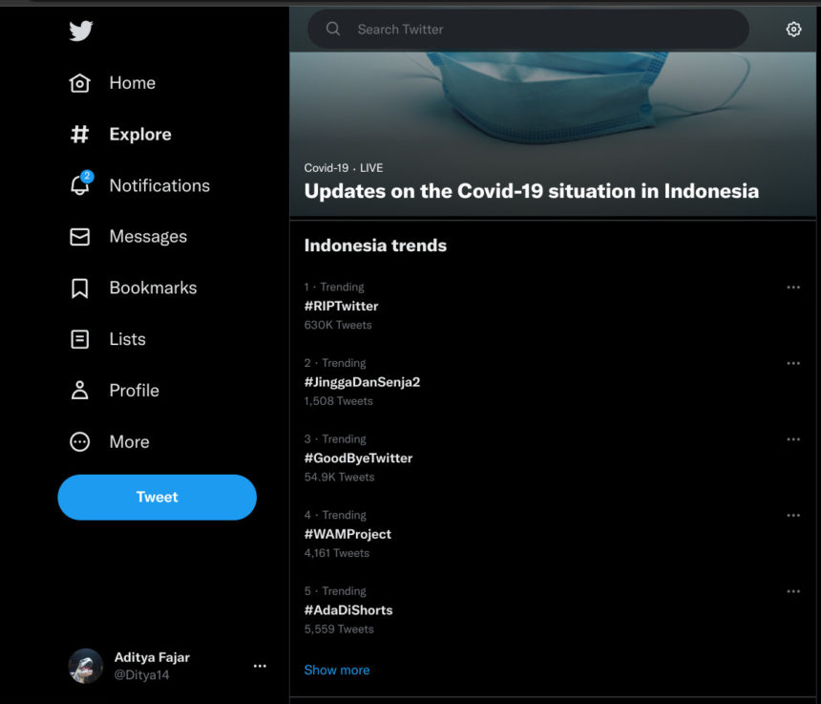Click the Aditya Fajar profile avatar
The height and width of the screenshot is (704, 821).
pyautogui.click(x=86, y=666)
